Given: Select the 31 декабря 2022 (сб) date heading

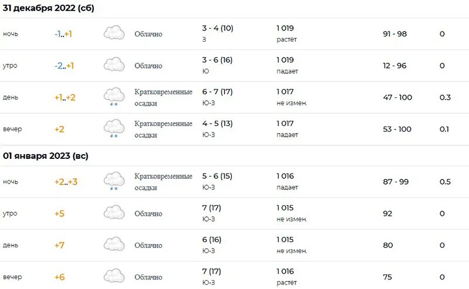Looking at the screenshot, I should tap(49, 8).
